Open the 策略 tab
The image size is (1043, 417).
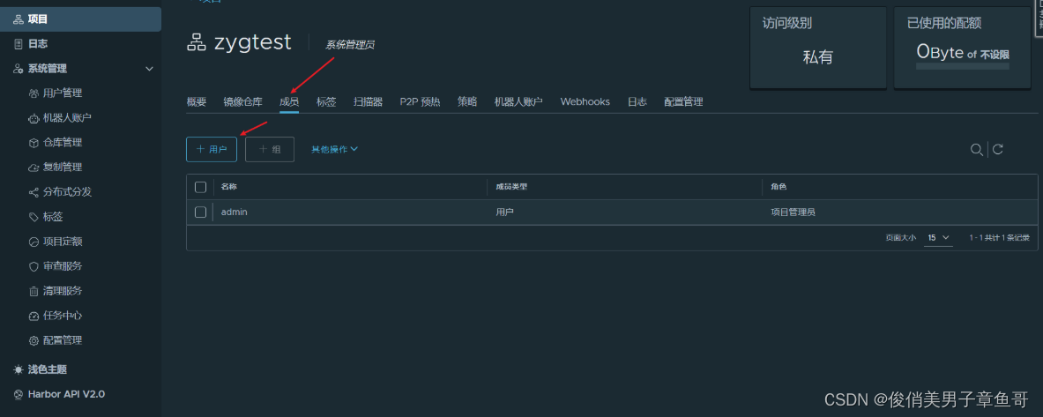[x=467, y=101]
